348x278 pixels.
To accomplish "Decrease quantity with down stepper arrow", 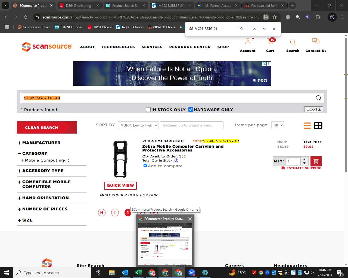I will (304, 163).
